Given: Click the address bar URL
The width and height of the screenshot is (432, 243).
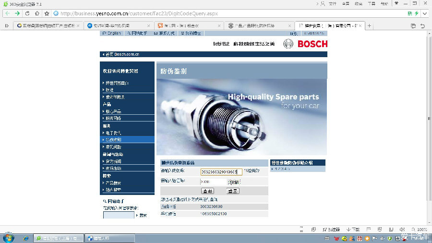Looking at the screenshot, I should tap(139, 13).
